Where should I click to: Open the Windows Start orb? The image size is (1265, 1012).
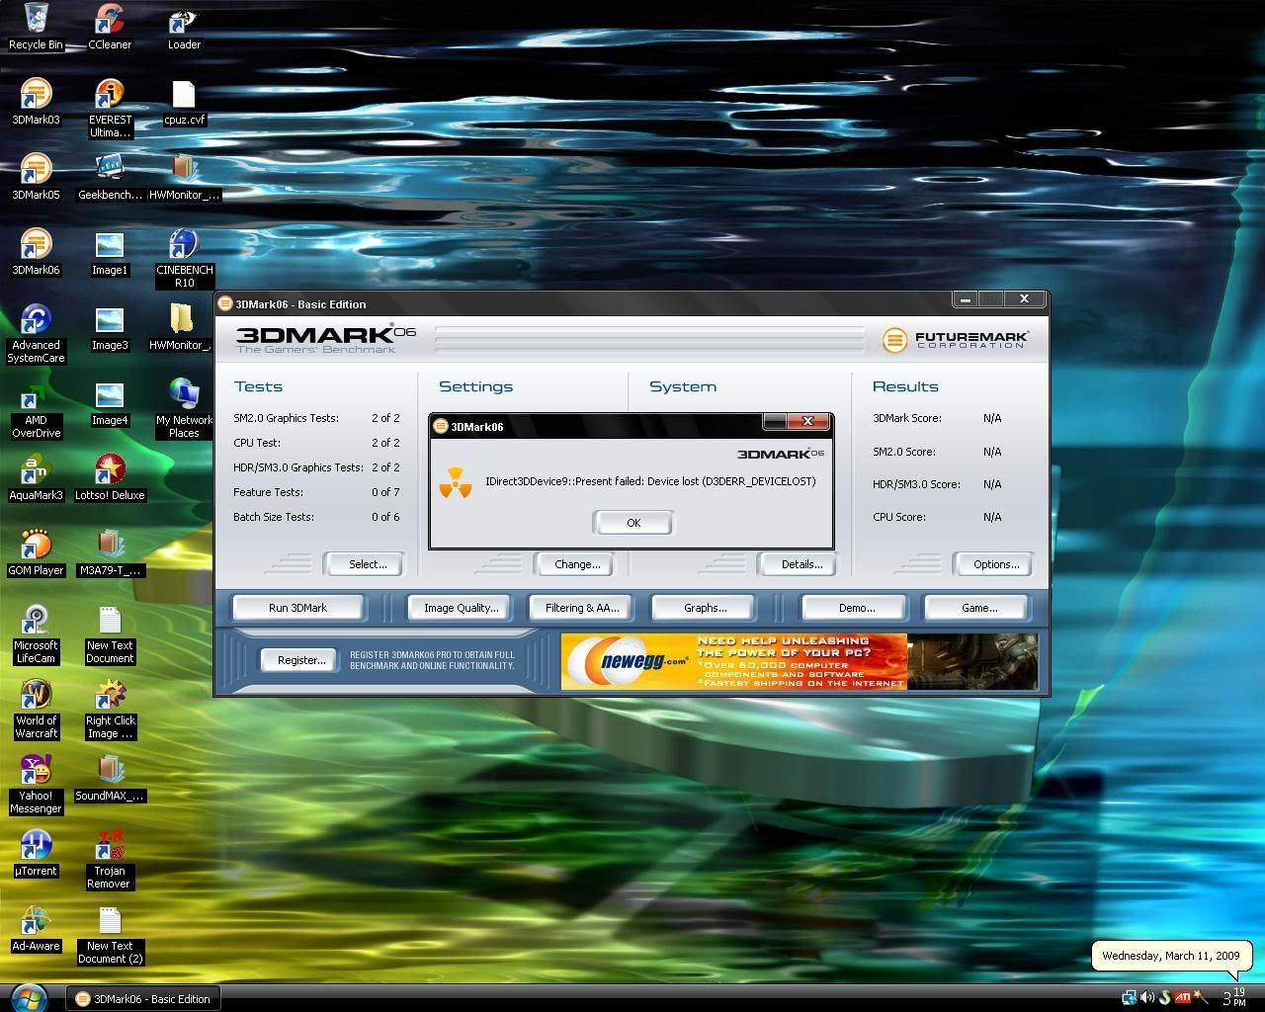pyautogui.click(x=30, y=997)
